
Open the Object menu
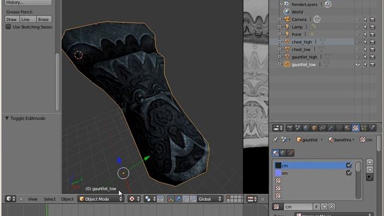pyautogui.click(x=67, y=199)
